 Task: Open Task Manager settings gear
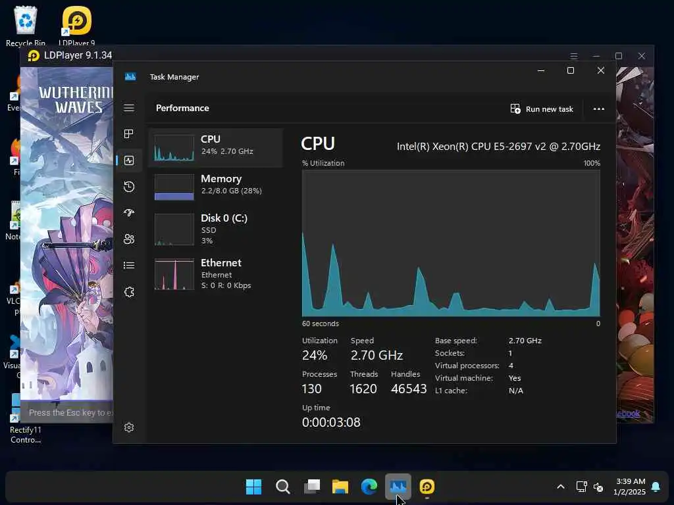point(129,427)
